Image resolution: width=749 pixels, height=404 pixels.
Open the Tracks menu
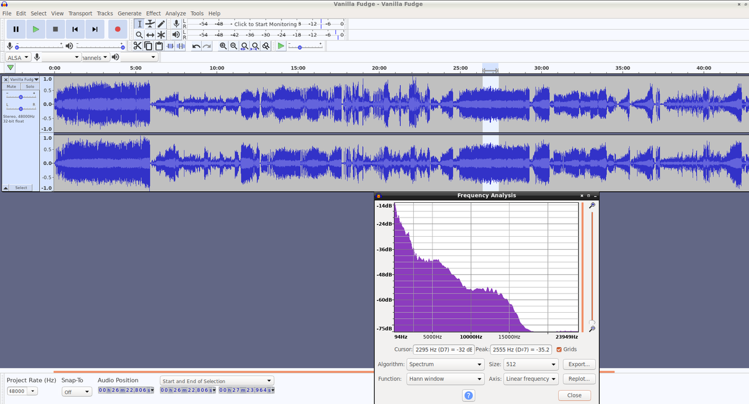coord(105,13)
